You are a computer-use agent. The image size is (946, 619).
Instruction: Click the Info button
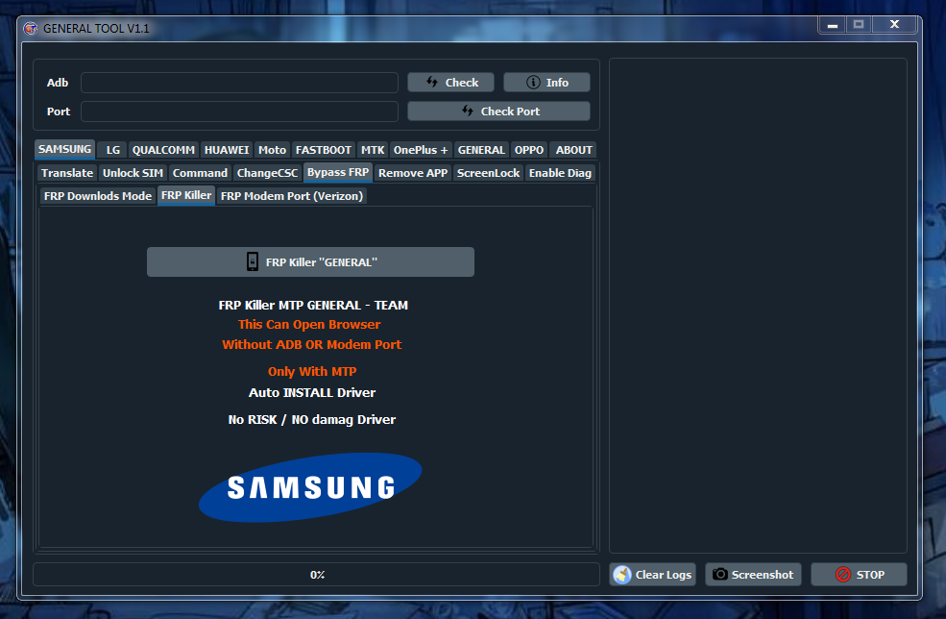[x=546, y=82]
